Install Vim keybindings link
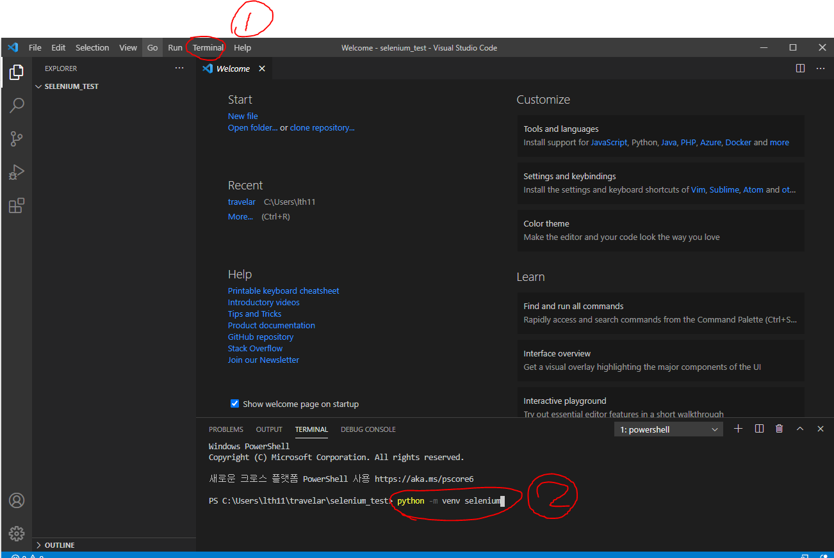This screenshot has height=558, width=834. 698,189
